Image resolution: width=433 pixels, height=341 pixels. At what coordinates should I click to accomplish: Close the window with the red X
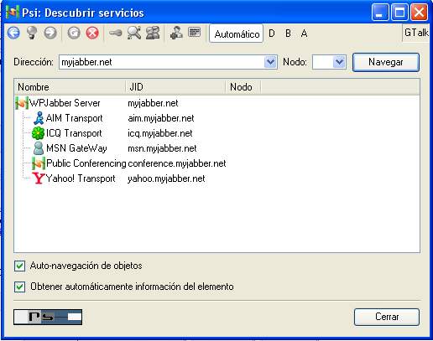[x=419, y=13]
